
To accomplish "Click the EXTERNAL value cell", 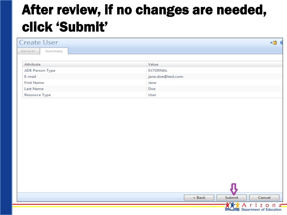I will click(x=158, y=70).
